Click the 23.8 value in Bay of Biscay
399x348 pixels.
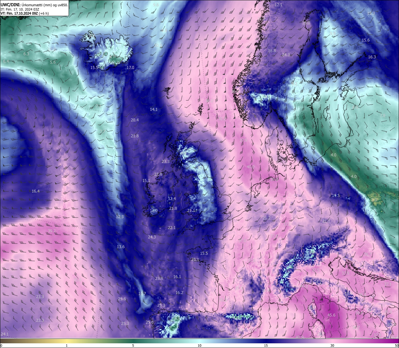[159, 279]
